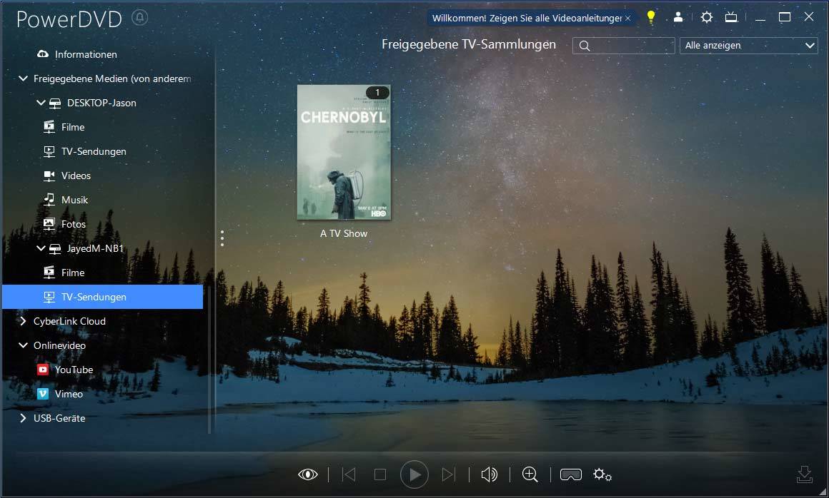Screen dimensions: 829x498
Task: Open Informationen in the sidebar
Action: tap(86, 54)
